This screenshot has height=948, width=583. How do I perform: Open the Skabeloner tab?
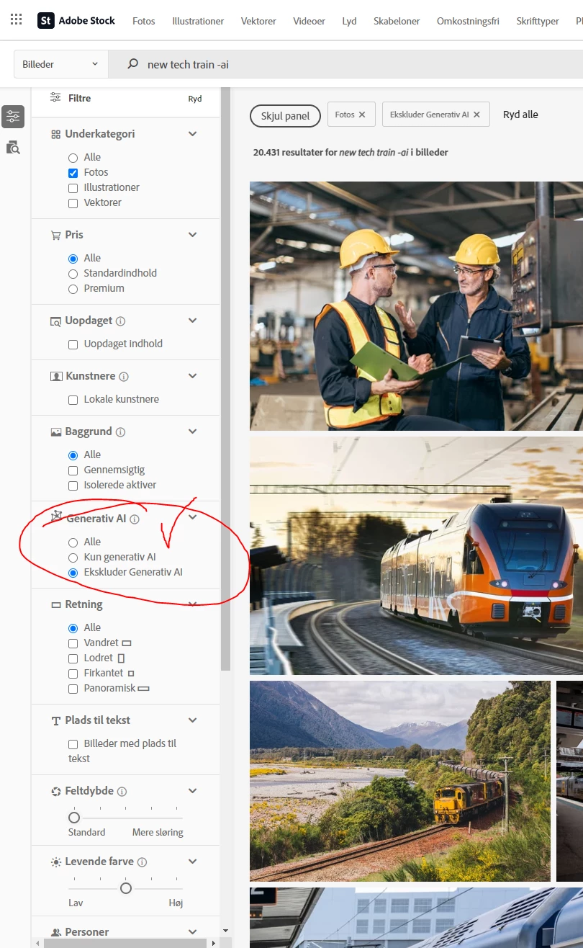pyautogui.click(x=397, y=21)
